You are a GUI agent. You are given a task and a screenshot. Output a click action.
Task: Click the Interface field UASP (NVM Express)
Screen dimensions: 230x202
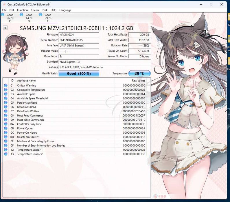(79, 46)
